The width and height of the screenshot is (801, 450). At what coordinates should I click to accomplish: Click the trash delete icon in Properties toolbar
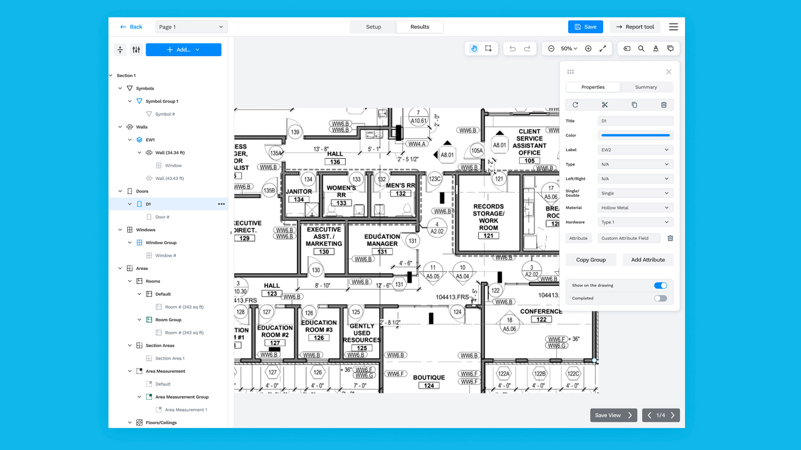pyautogui.click(x=664, y=105)
